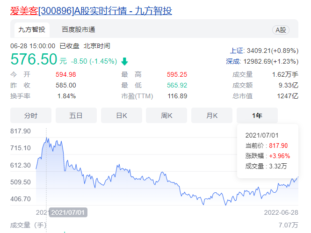
Task: Click the y-axis label 509.50
Action: 21,182
